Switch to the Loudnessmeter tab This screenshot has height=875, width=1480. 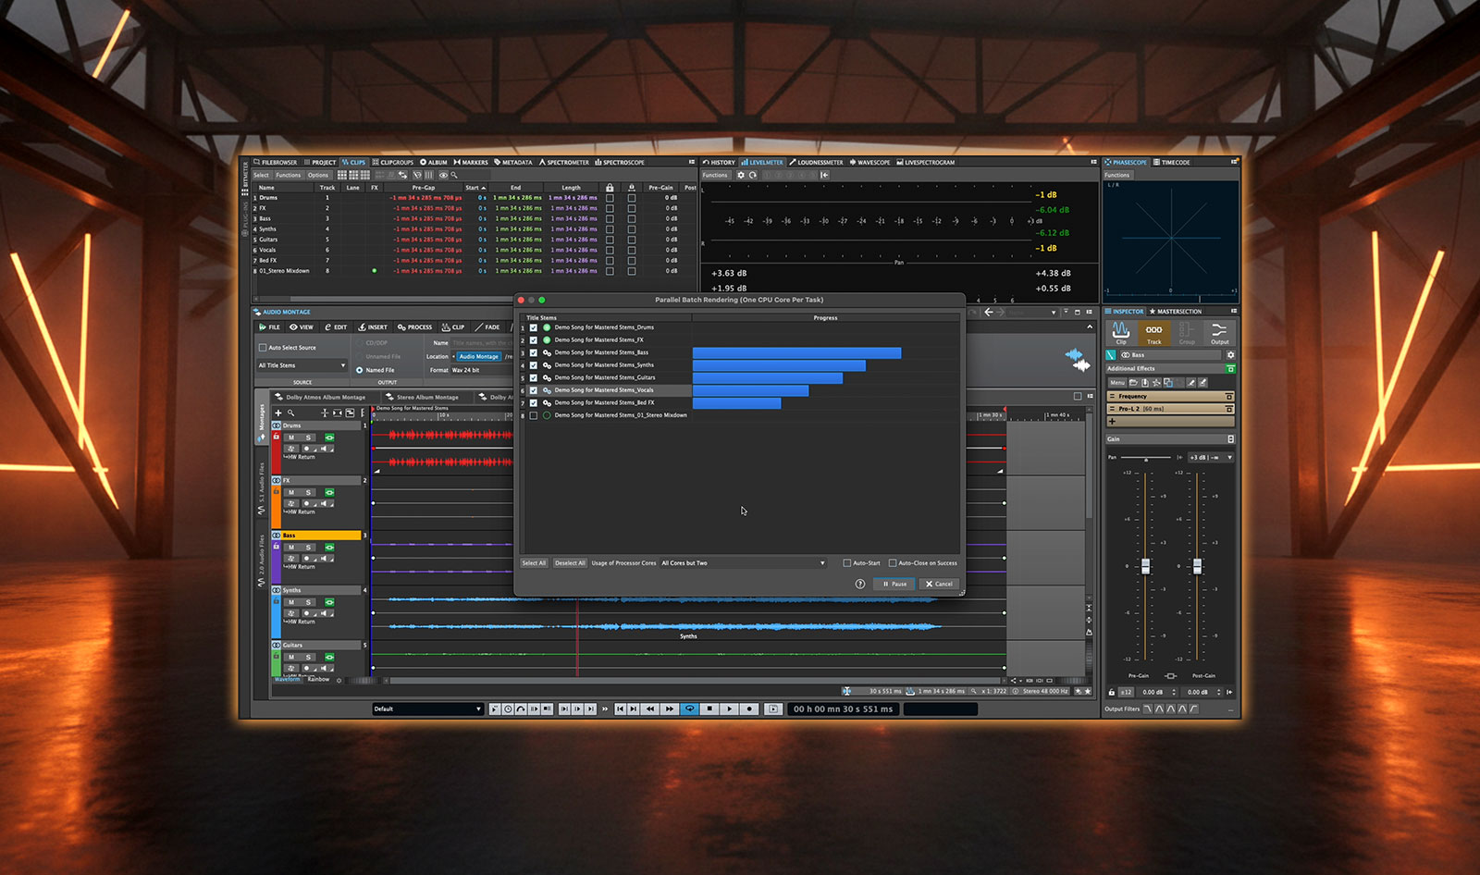(816, 162)
